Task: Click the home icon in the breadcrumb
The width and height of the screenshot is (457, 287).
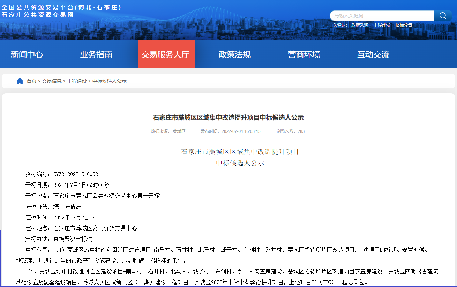Action: tap(20, 81)
